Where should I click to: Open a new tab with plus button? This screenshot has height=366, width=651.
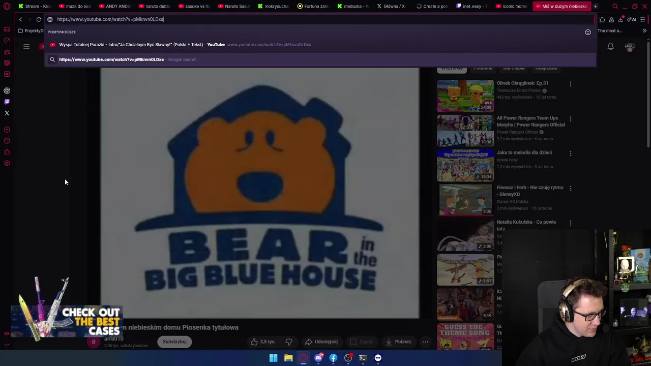pyautogui.click(x=596, y=6)
